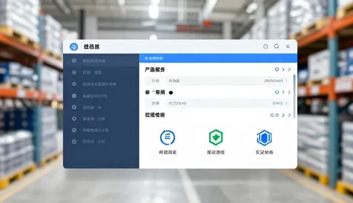Toggle the blue circle in the first section header
This screenshot has height=203, width=353.
point(277,70)
